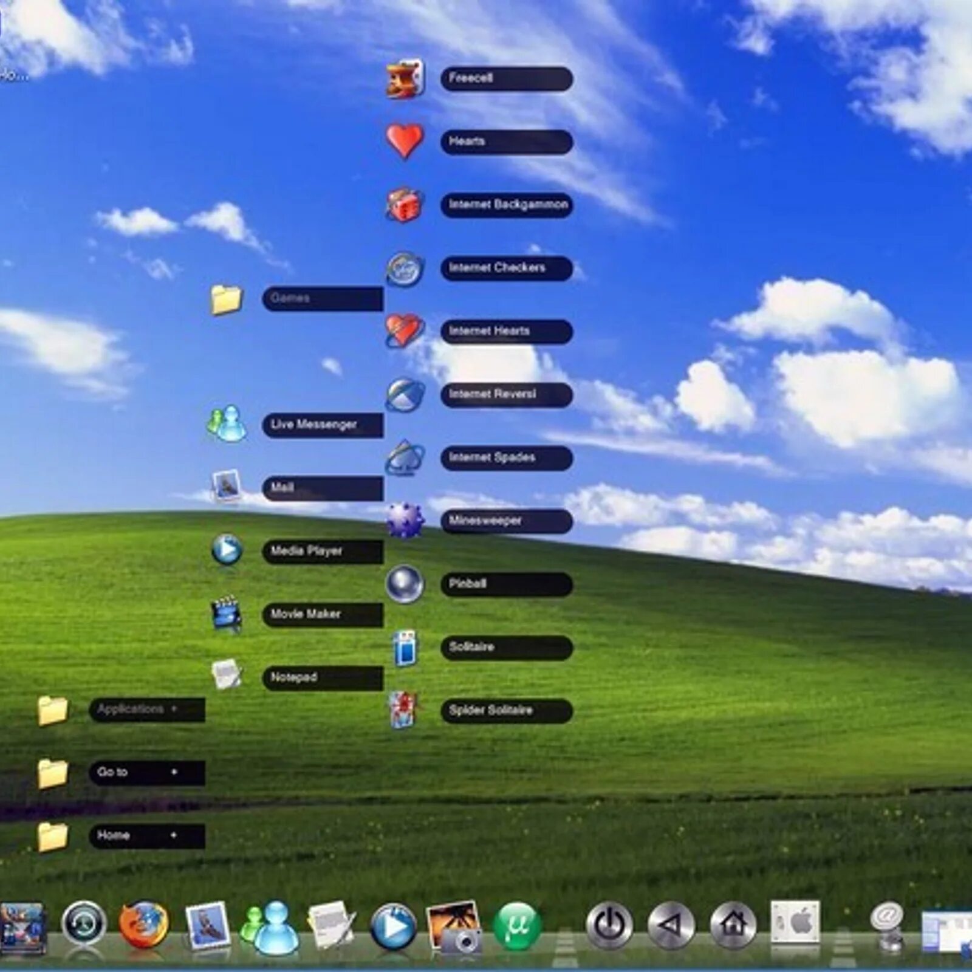Click the Mail stamp icon in menu

pos(227,486)
